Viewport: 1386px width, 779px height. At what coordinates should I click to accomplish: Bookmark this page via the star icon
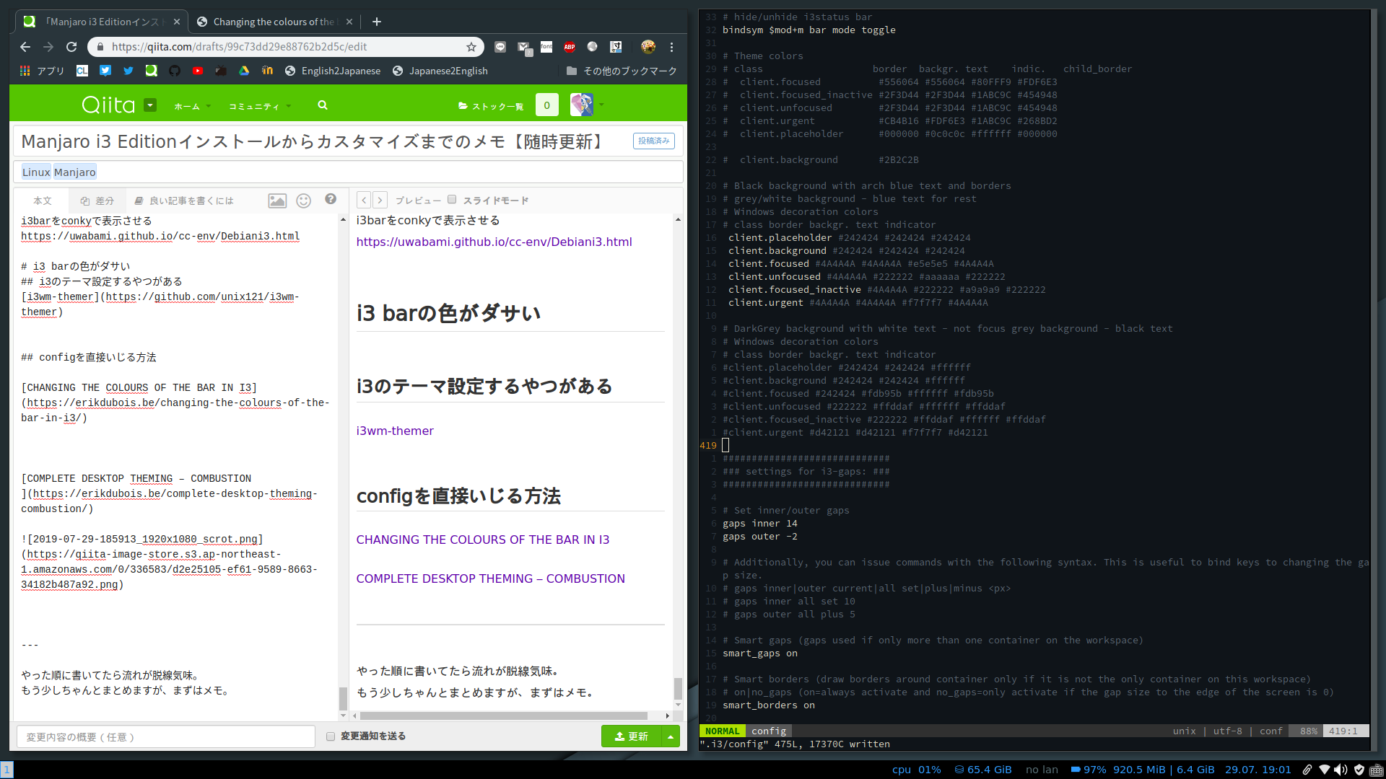click(471, 47)
